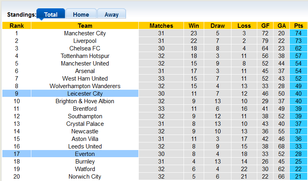Click Brighton & Hove Albion link
This screenshot has height=181, width=308.
pyautogui.click(x=85, y=101)
